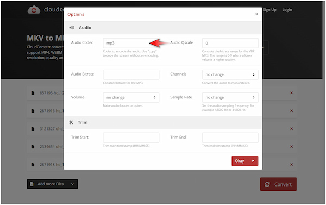Click the file icon of 3121327-uhd row

pyautogui.click(x=33, y=129)
